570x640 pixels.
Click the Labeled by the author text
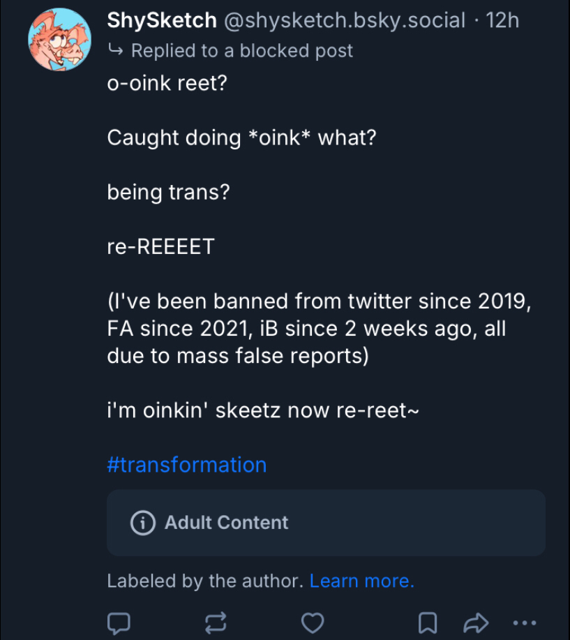tap(204, 581)
